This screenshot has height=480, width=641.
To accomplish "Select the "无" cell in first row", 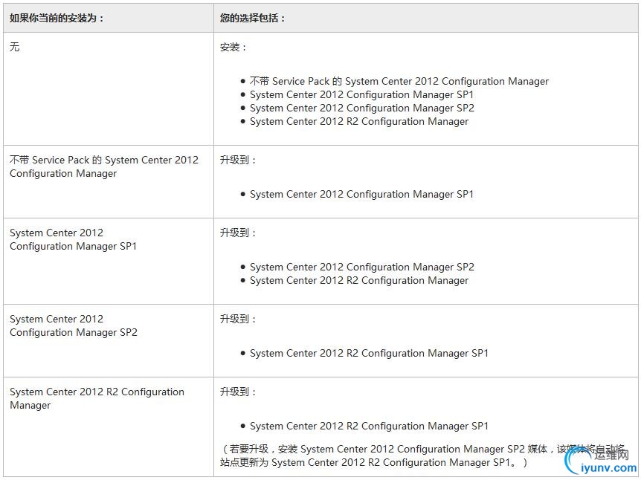I will coord(15,46).
